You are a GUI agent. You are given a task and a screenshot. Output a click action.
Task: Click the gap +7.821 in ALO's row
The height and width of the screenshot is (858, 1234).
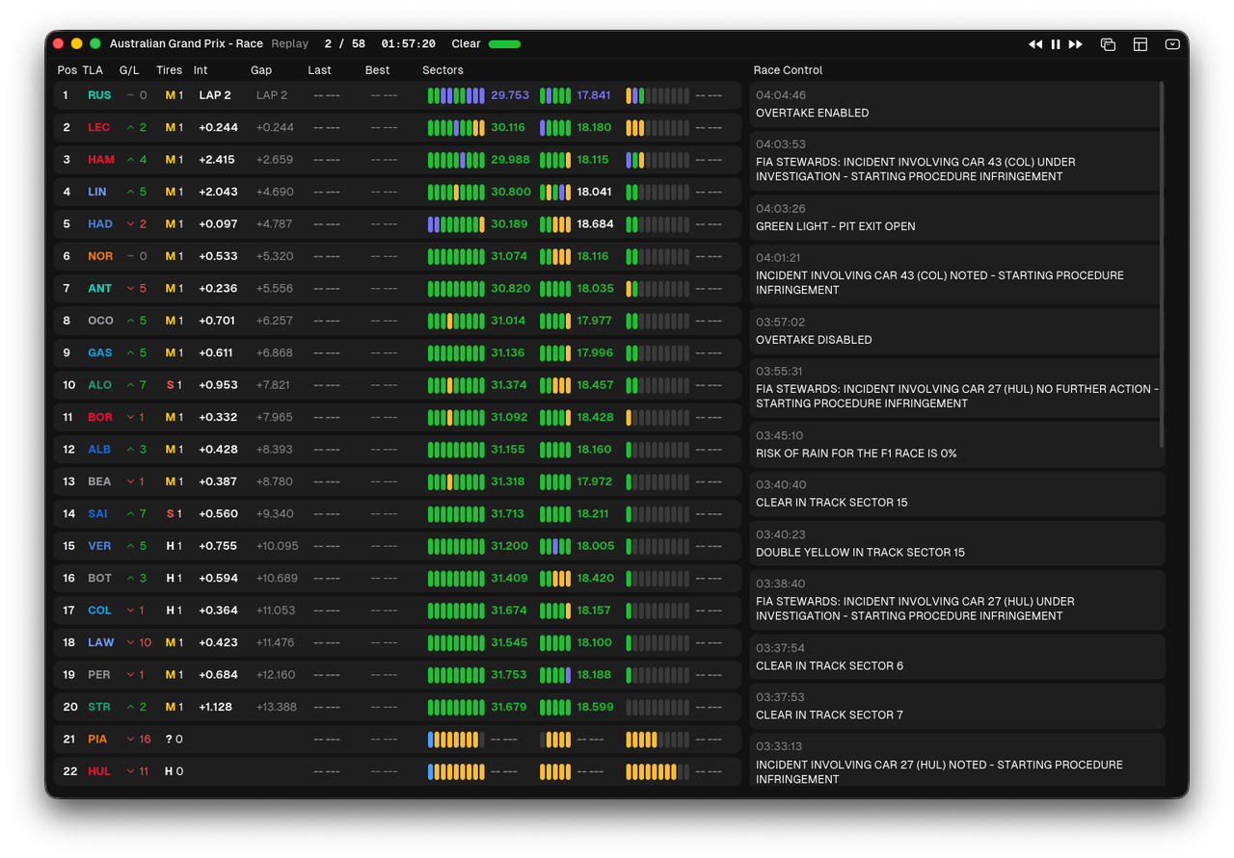(274, 385)
